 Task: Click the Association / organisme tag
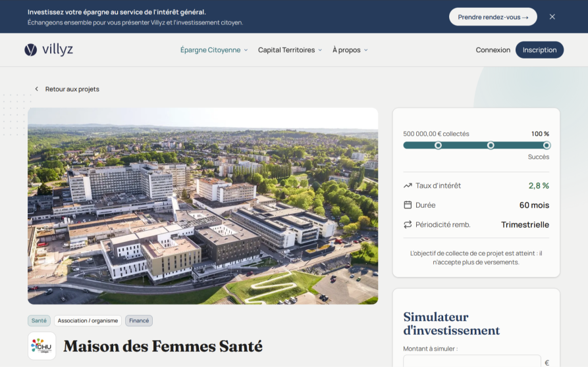tap(88, 320)
